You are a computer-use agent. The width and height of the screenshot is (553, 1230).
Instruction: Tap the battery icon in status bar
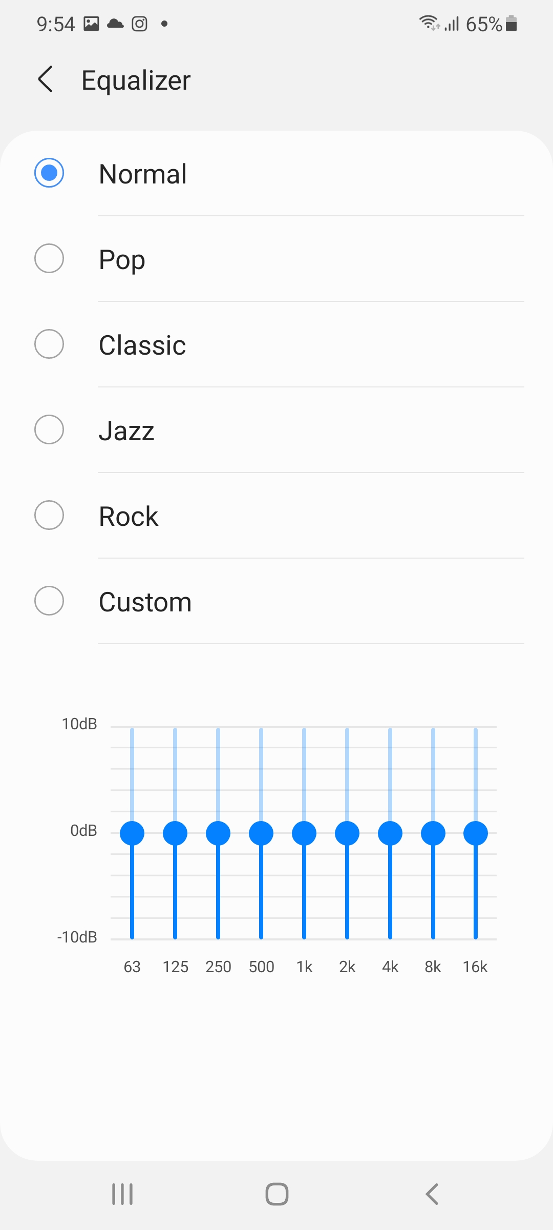[x=511, y=24]
